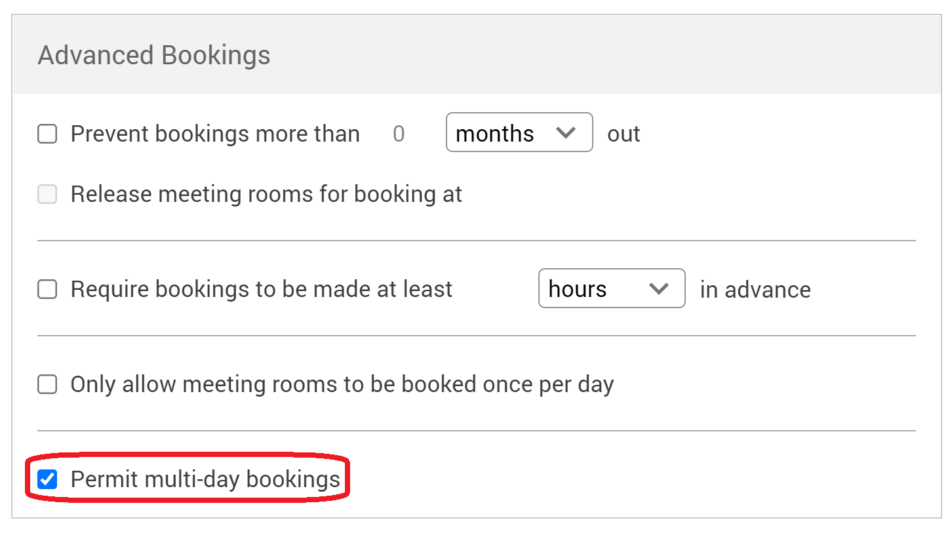Click empty gray area of the header bar
Image resolution: width=952 pixels, height=535 pixels.
click(x=590, y=55)
